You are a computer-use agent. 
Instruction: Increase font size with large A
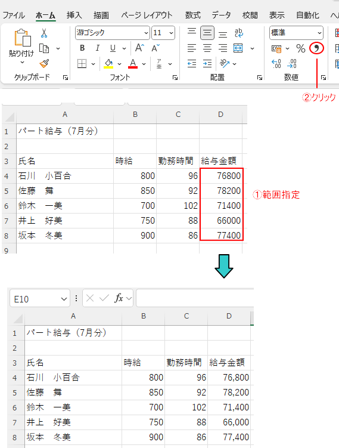click(139, 48)
